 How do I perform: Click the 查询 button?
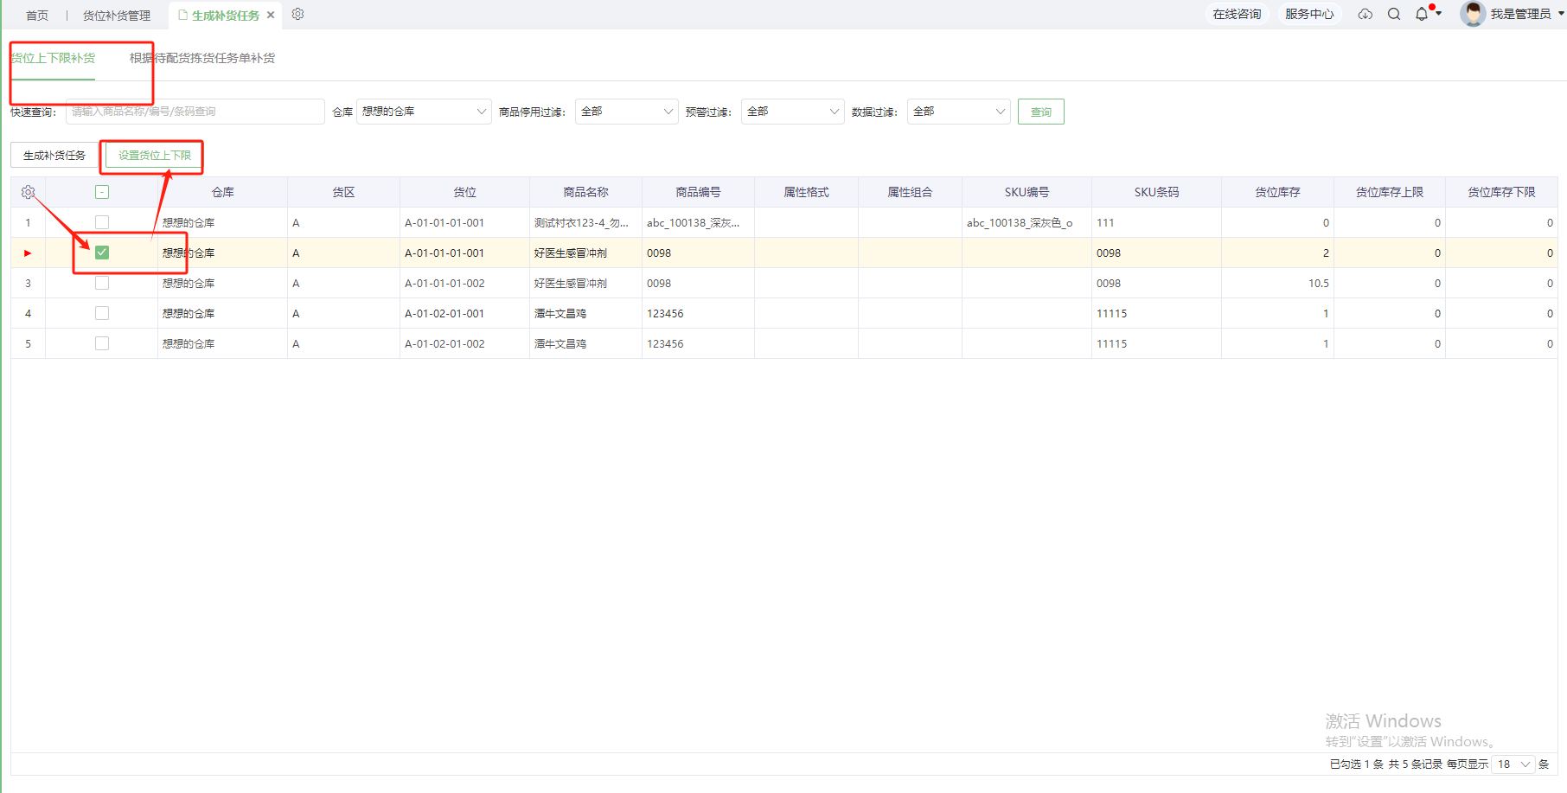(1041, 112)
